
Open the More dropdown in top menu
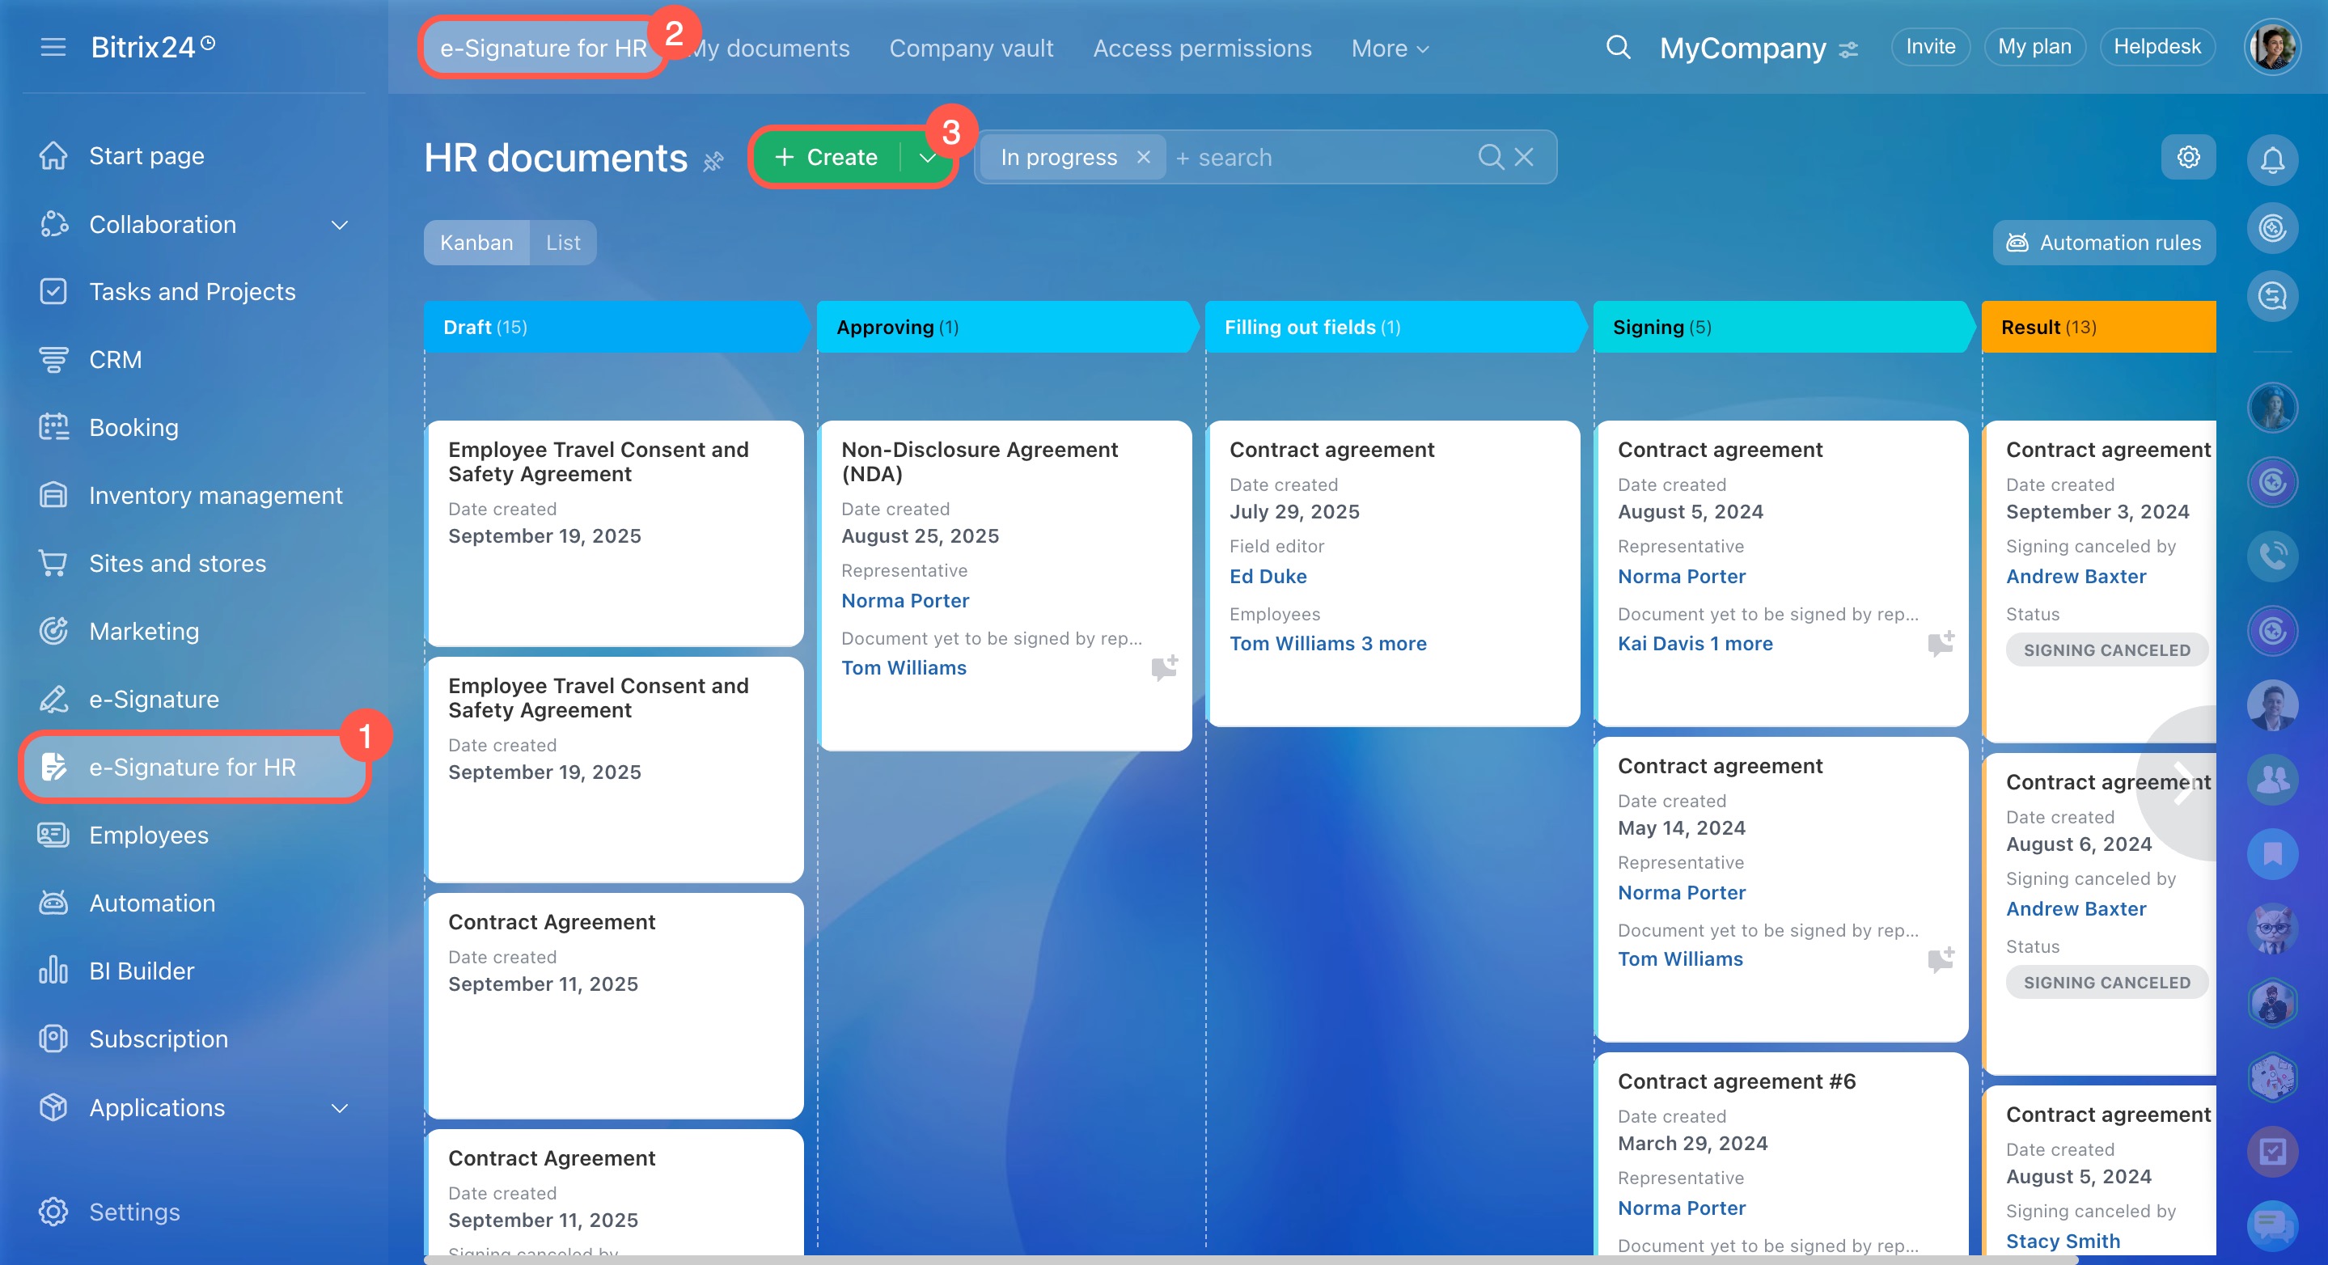(x=1390, y=48)
